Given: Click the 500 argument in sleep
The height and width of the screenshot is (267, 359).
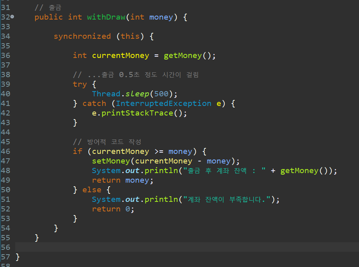Looking at the screenshot, I should click(x=161, y=94).
